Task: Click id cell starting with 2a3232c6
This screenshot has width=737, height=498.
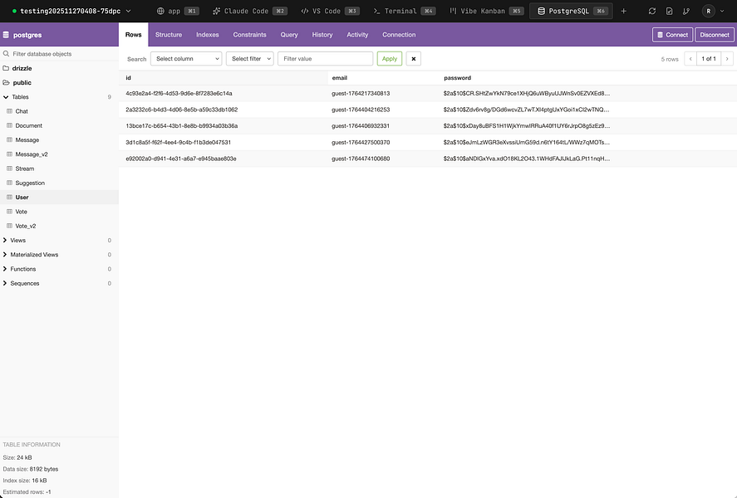Action: pos(181,110)
